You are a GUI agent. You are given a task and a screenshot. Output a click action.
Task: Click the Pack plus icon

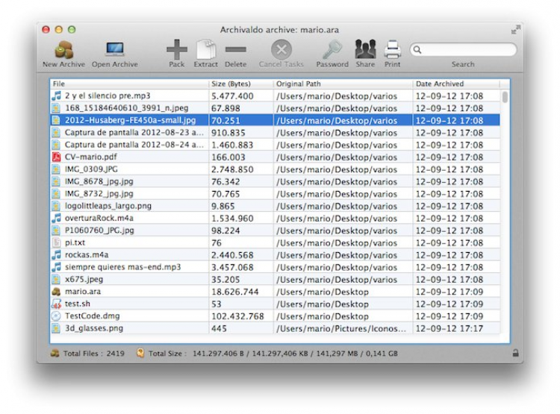[x=177, y=50]
